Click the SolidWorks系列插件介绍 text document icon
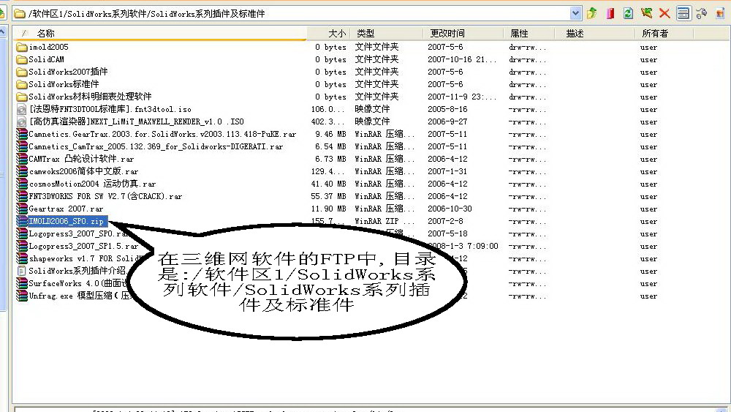 point(21,271)
